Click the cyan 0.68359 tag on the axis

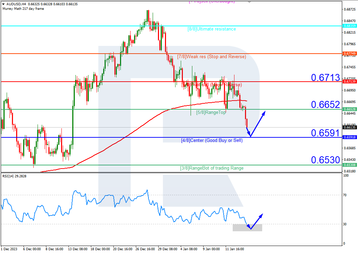(x=350, y=26)
